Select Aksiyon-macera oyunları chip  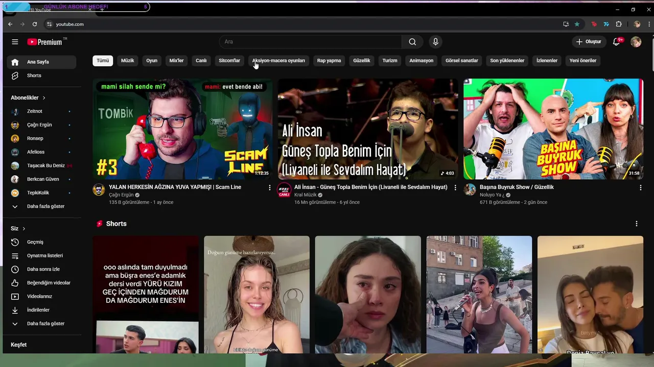click(x=278, y=61)
